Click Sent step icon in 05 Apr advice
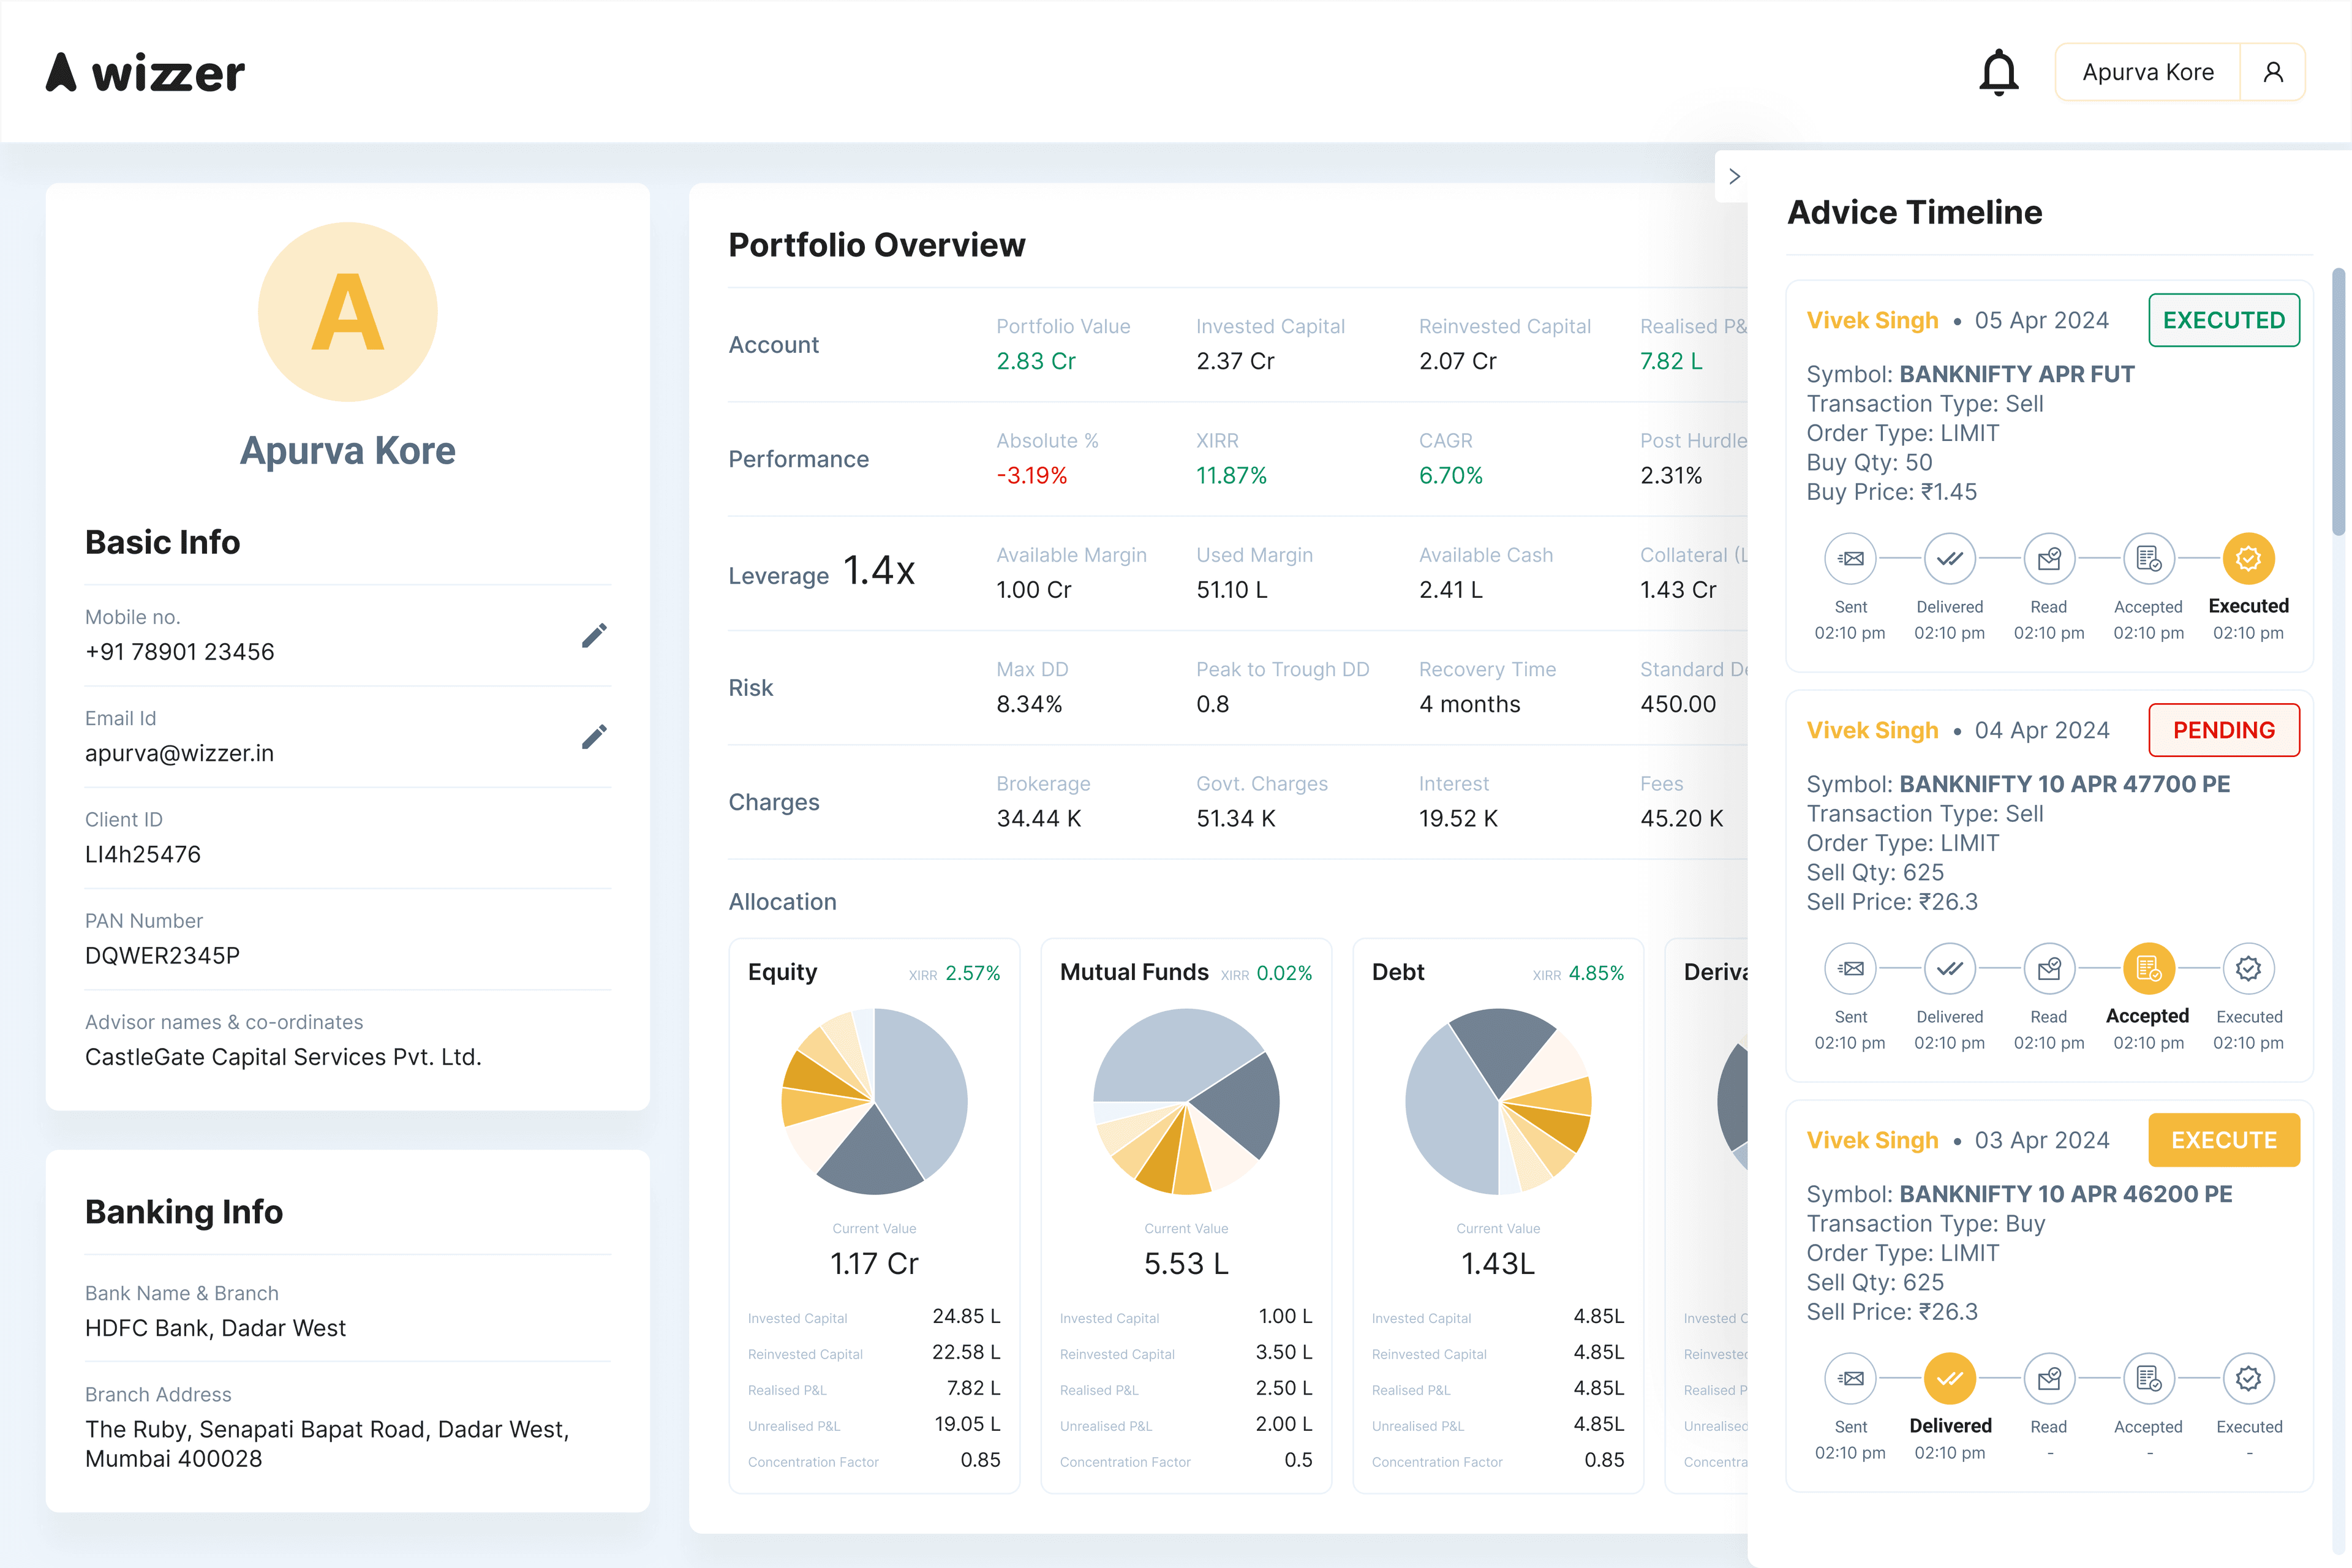This screenshot has height=1568, width=2352. (1850, 559)
